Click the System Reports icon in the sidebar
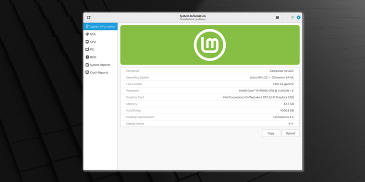The height and width of the screenshot is (182, 365). (x=87, y=65)
